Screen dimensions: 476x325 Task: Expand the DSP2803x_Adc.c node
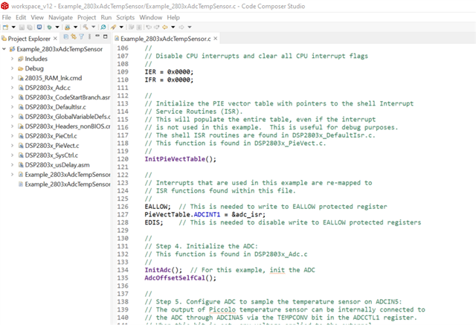click(x=12, y=88)
